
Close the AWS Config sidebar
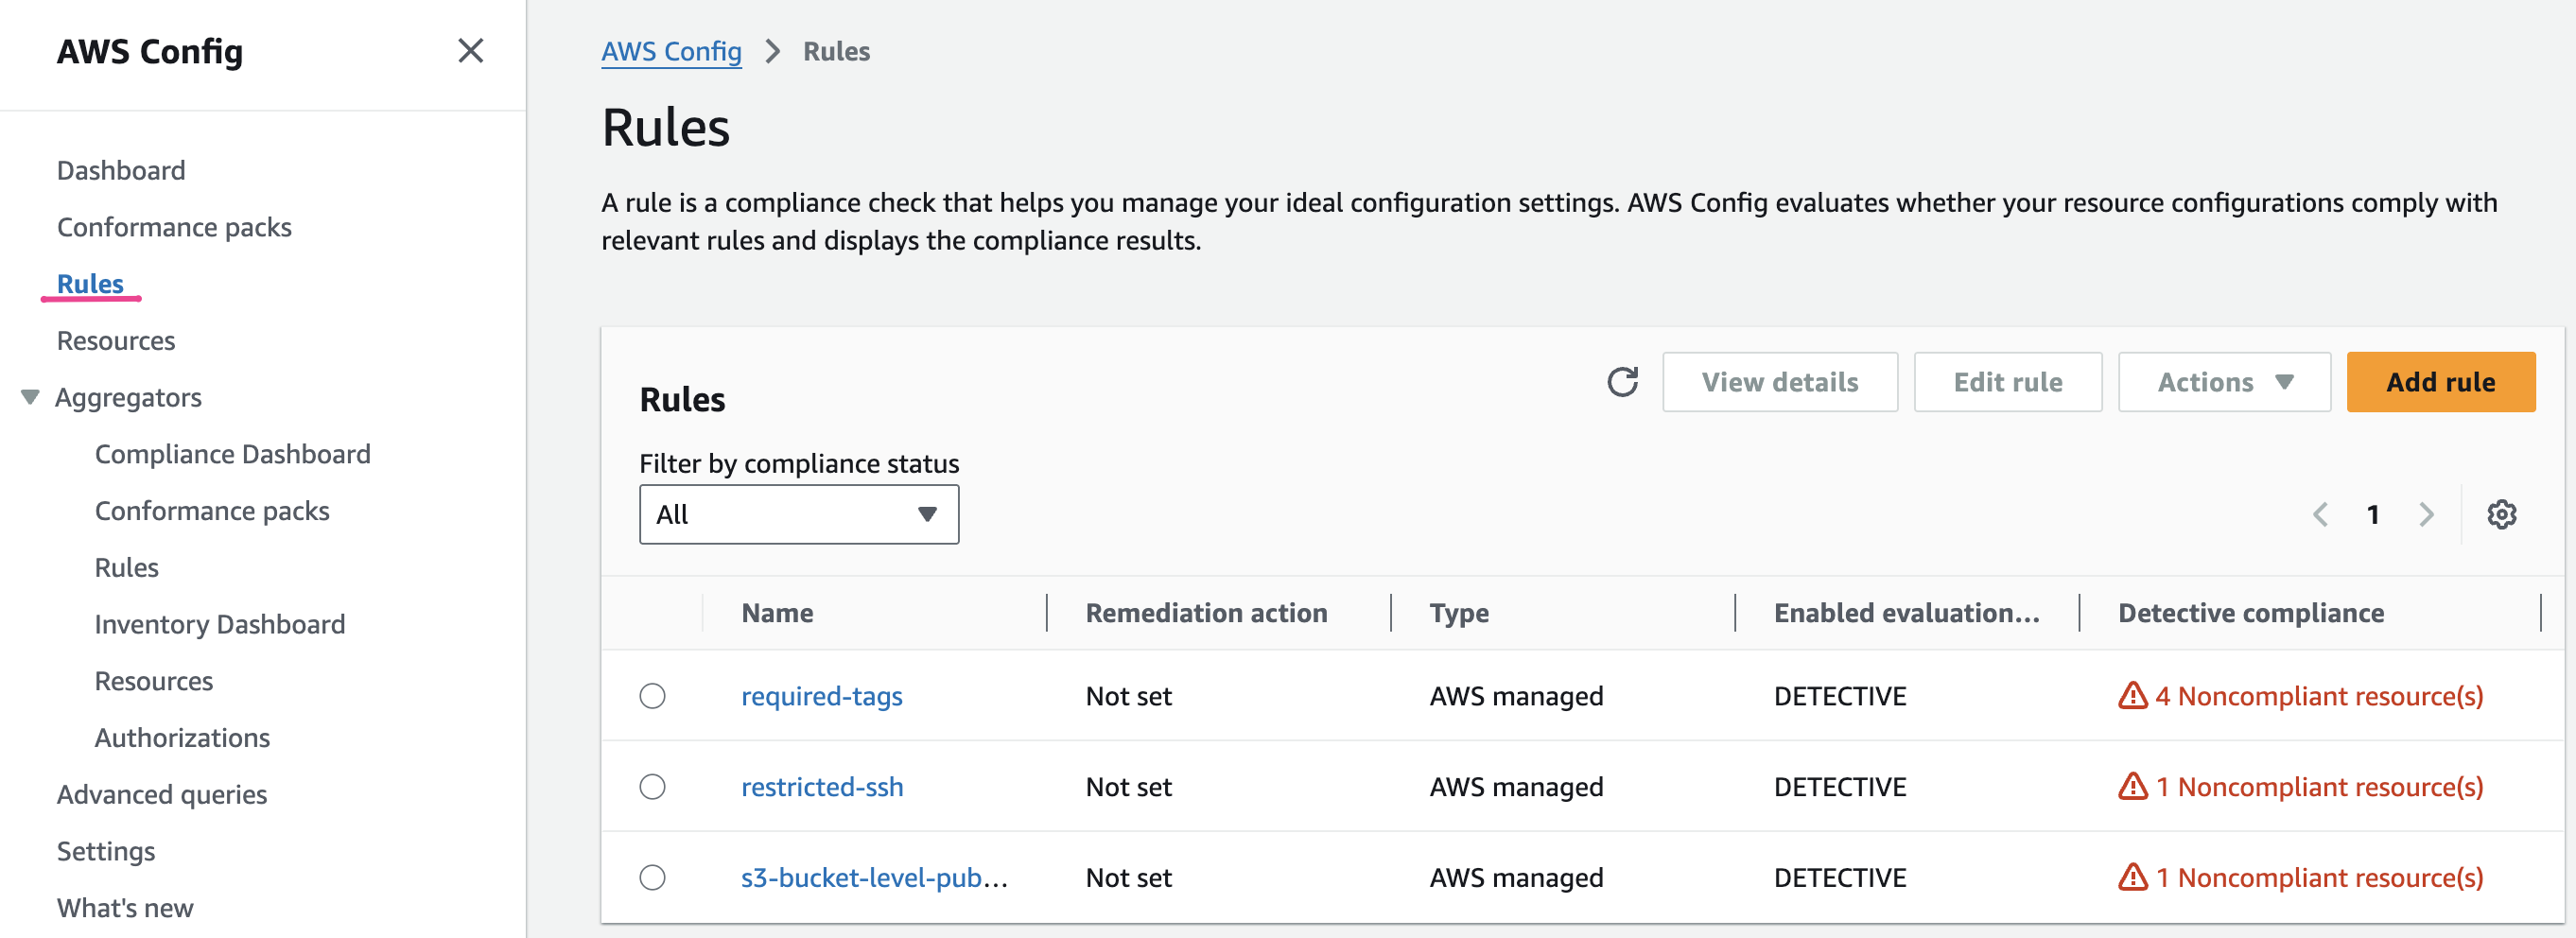tap(470, 51)
